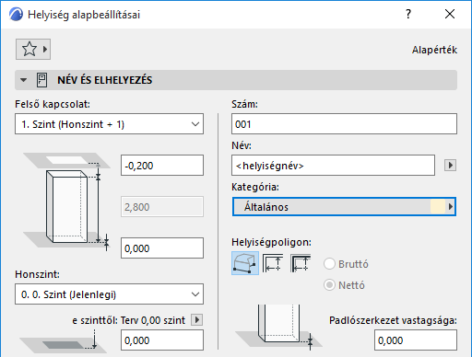The image size is (472, 357).
Task: Select manual room polygon method icon
Action: [245, 263]
